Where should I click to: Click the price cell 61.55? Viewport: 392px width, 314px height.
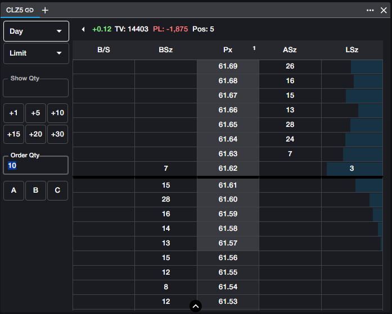pyautogui.click(x=228, y=272)
